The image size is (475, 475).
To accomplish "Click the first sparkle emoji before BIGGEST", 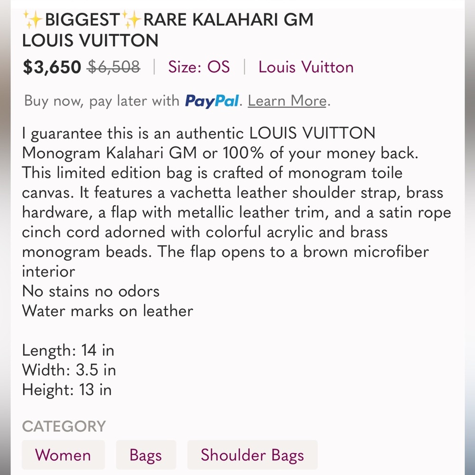I will [33, 20].
